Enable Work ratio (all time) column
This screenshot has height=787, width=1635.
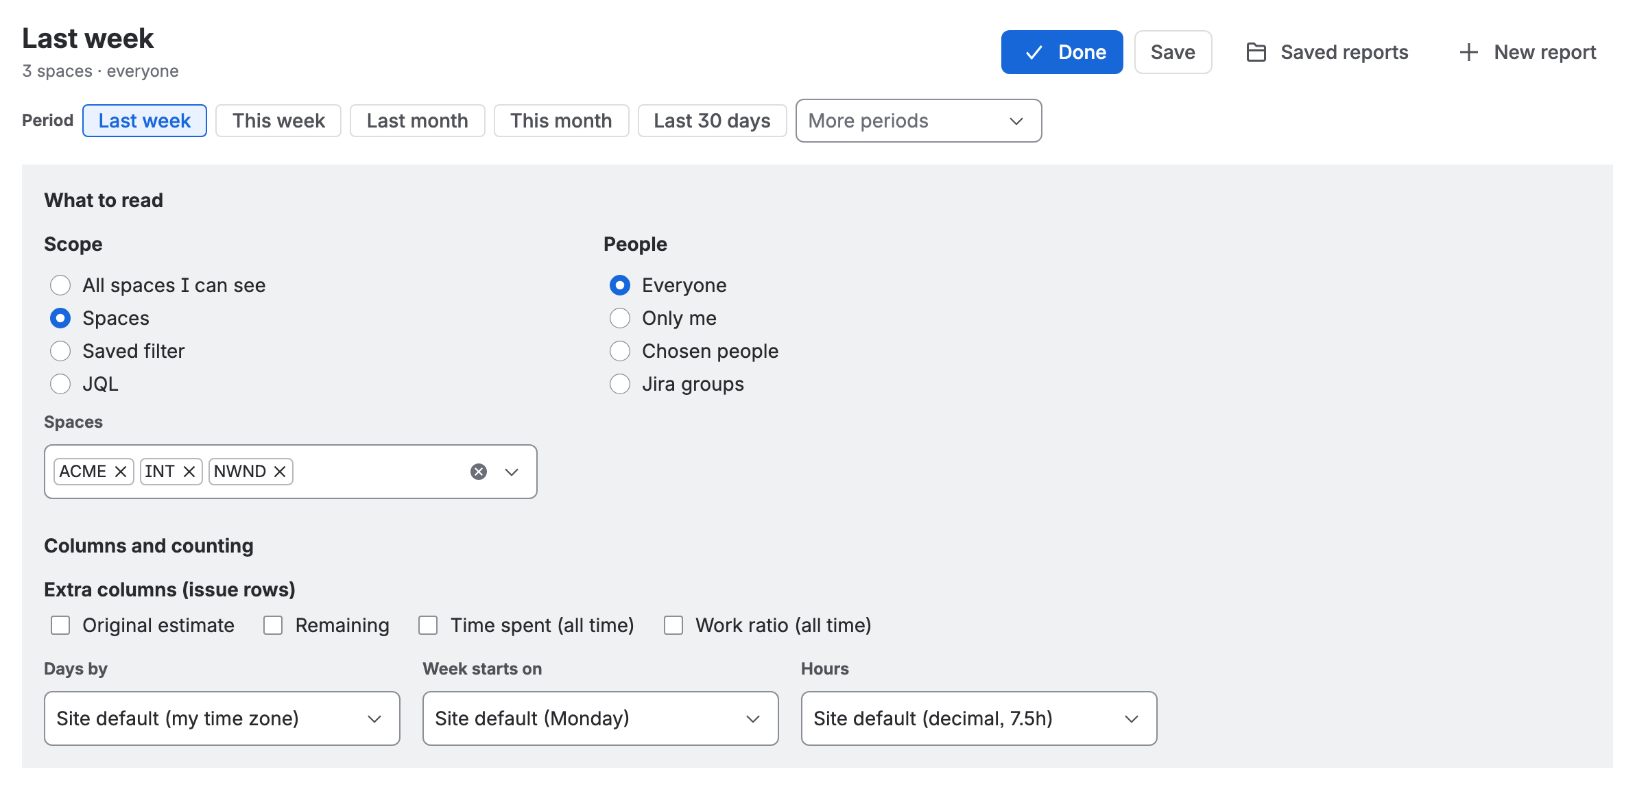click(673, 625)
